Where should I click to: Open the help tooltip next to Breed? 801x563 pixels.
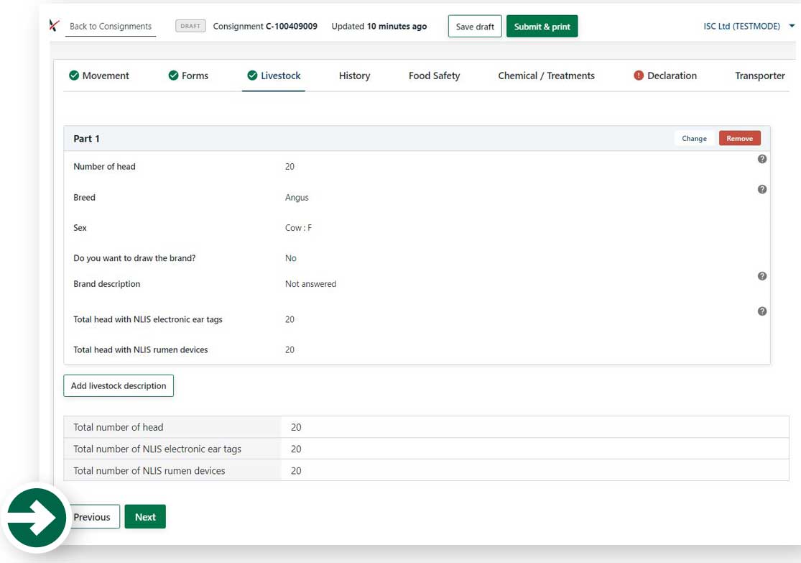click(762, 189)
